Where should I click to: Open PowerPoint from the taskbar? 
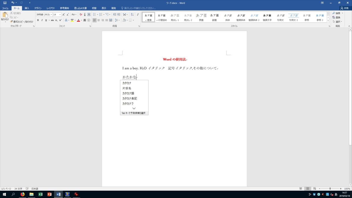click(x=50, y=194)
